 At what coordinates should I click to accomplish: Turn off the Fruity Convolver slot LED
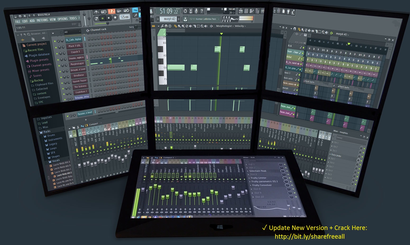coord(292,185)
